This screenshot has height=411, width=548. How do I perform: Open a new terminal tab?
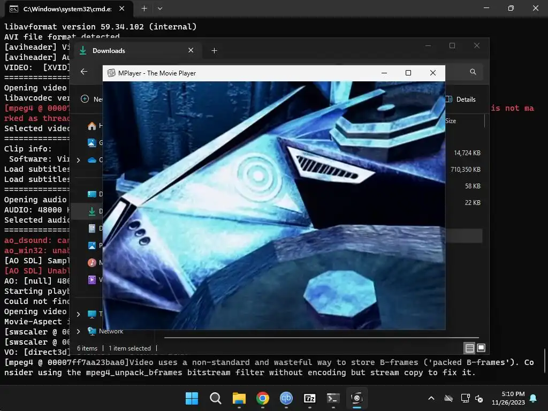click(144, 9)
